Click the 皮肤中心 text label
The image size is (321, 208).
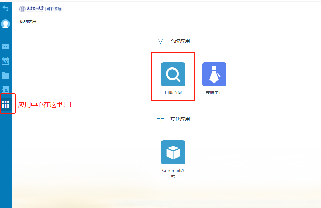pos(214,93)
